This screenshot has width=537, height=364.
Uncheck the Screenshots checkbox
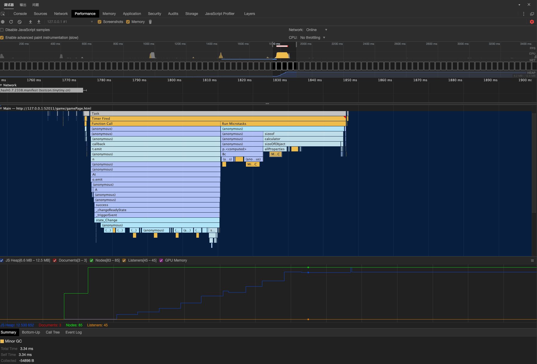[x=100, y=22]
